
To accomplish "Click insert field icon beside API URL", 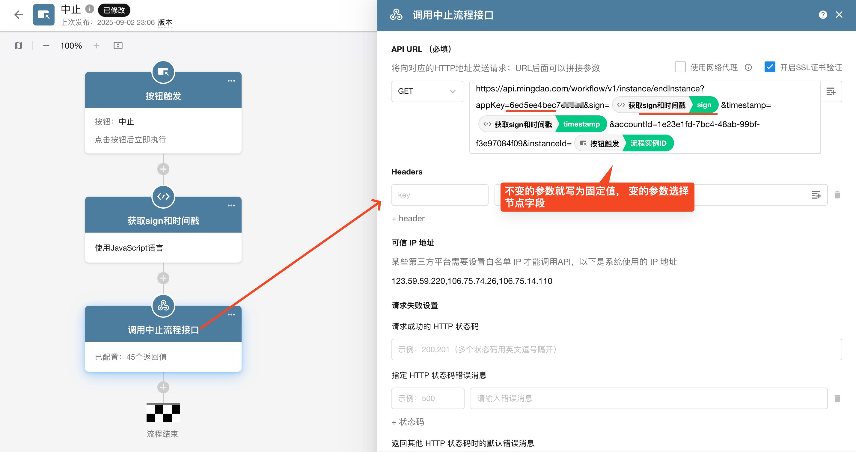I will (x=831, y=91).
